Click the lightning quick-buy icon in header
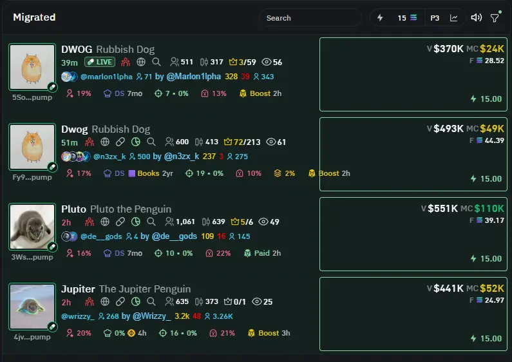The image size is (512, 362). pos(380,17)
